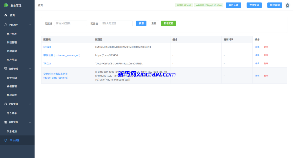
Task: Open the user avatar in the header
Action: pos(288,5)
